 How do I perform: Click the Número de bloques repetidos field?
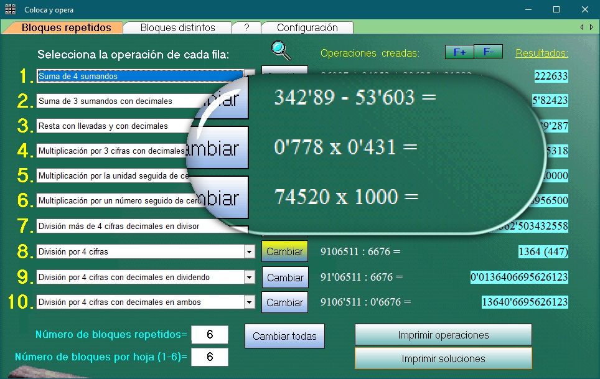click(210, 335)
